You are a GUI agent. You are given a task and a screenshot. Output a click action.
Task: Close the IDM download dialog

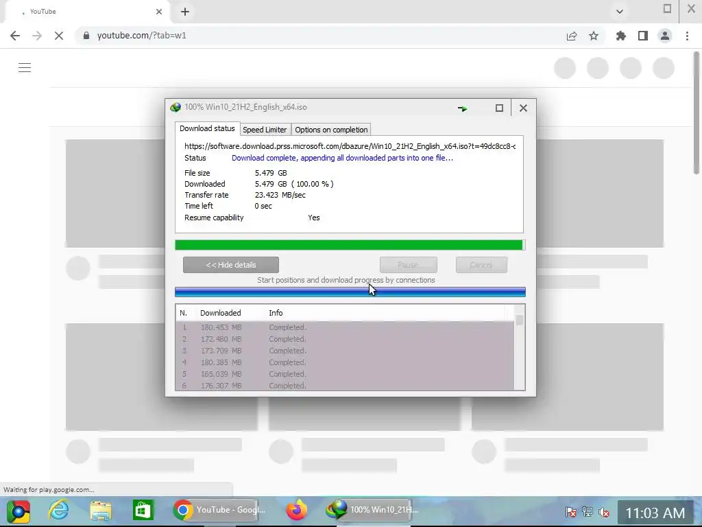click(523, 108)
